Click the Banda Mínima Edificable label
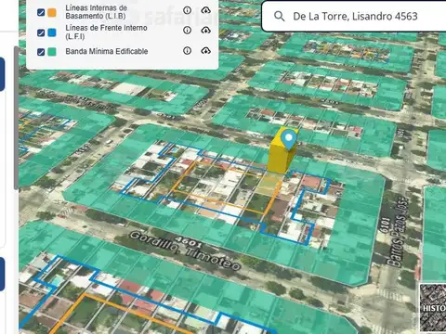The height and width of the screenshot is (334, 446). [x=107, y=51]
